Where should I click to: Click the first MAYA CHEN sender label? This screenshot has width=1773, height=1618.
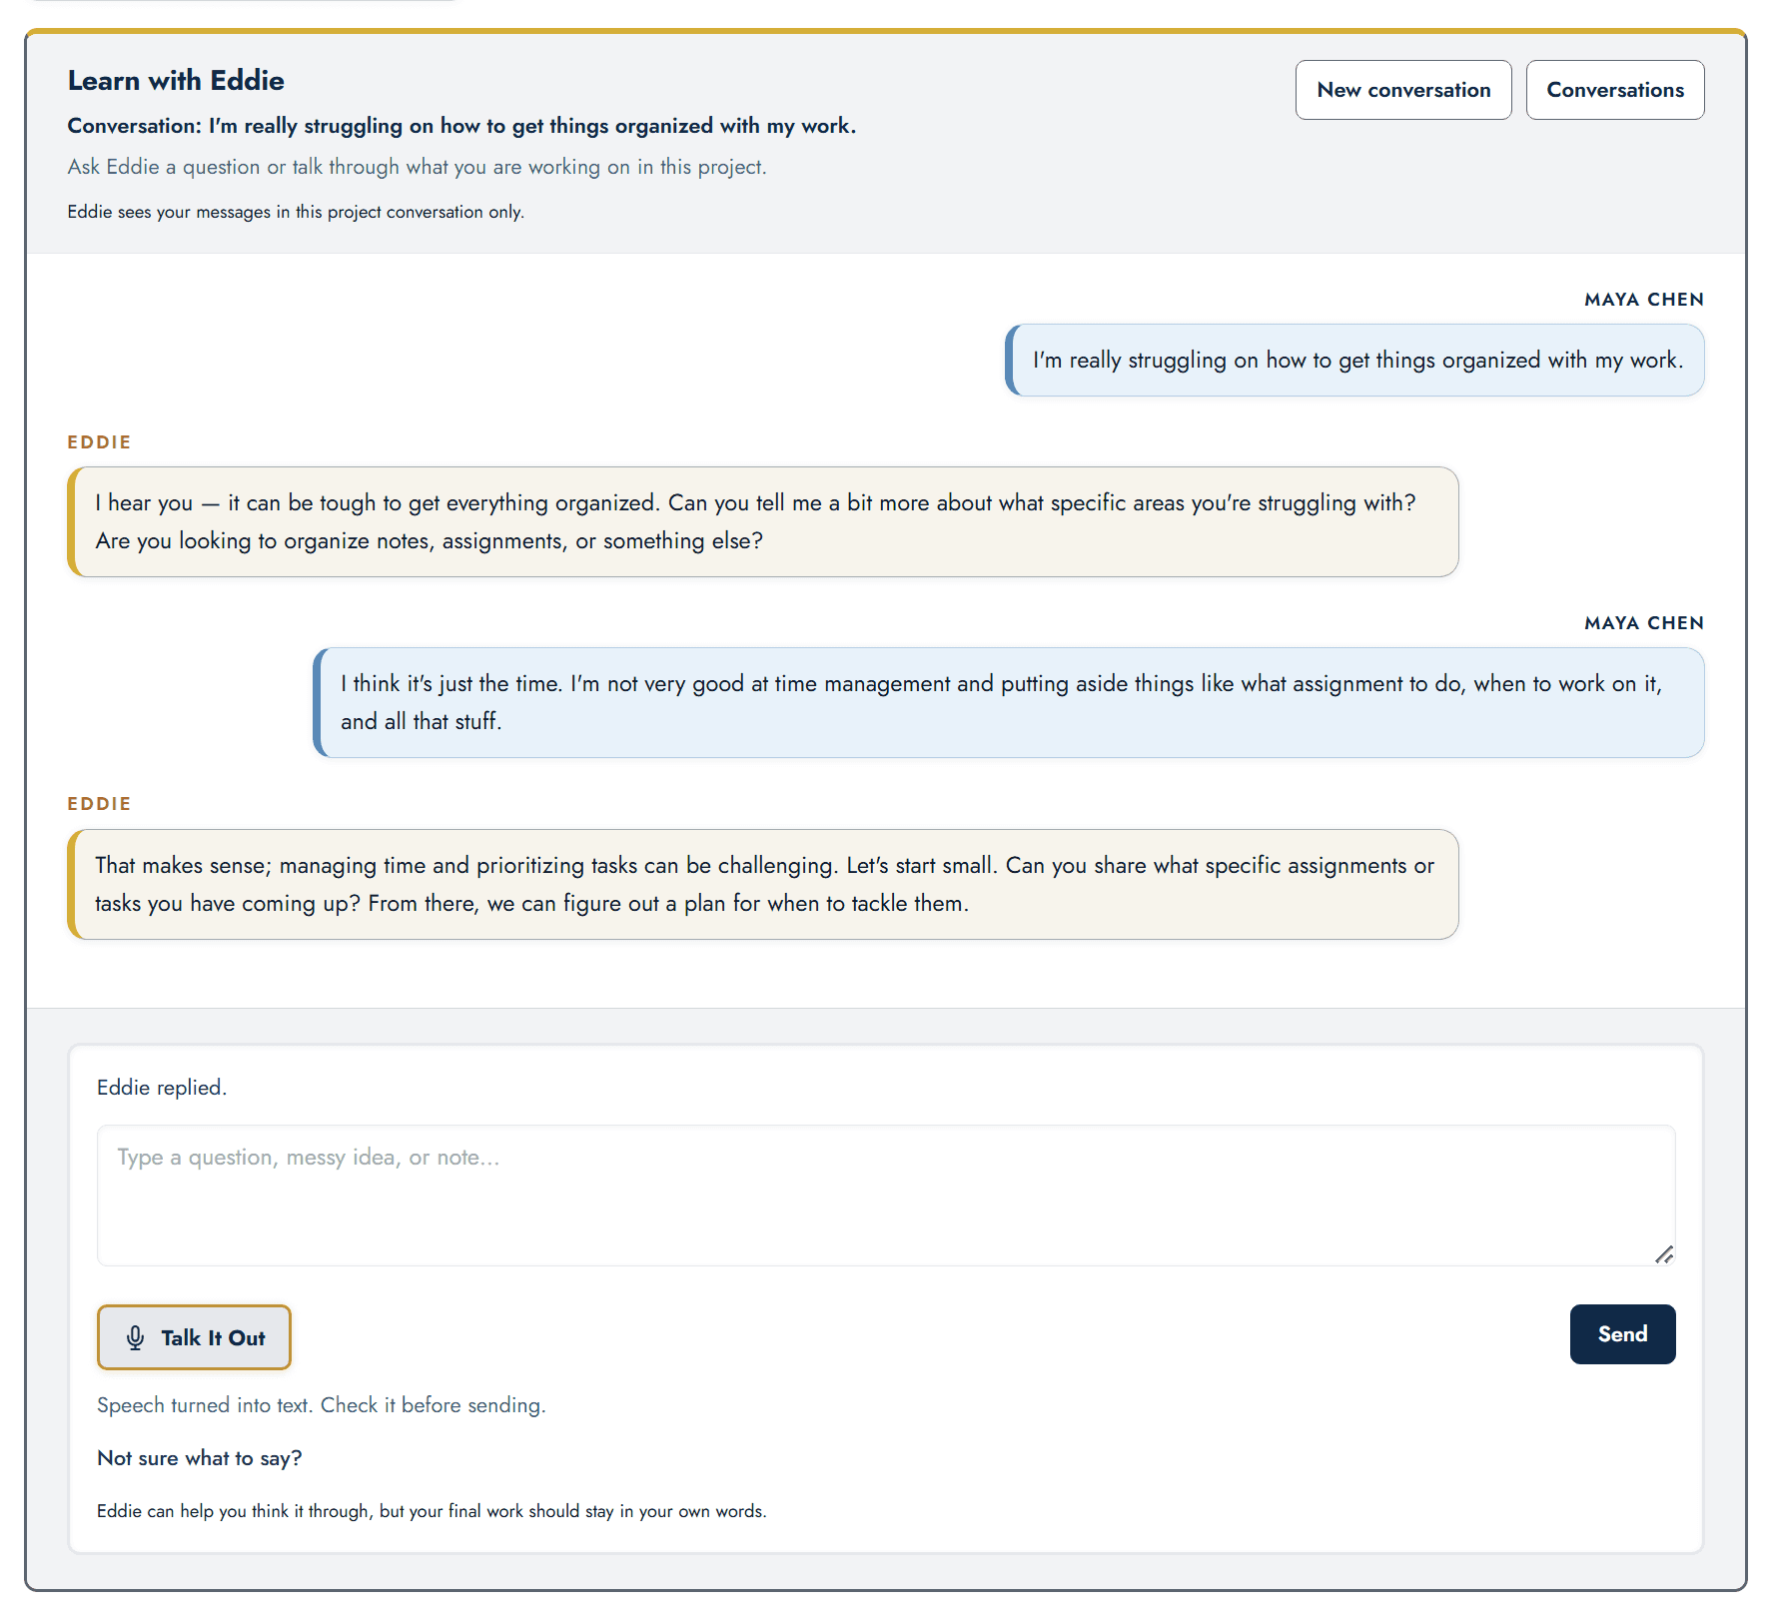1644,300
